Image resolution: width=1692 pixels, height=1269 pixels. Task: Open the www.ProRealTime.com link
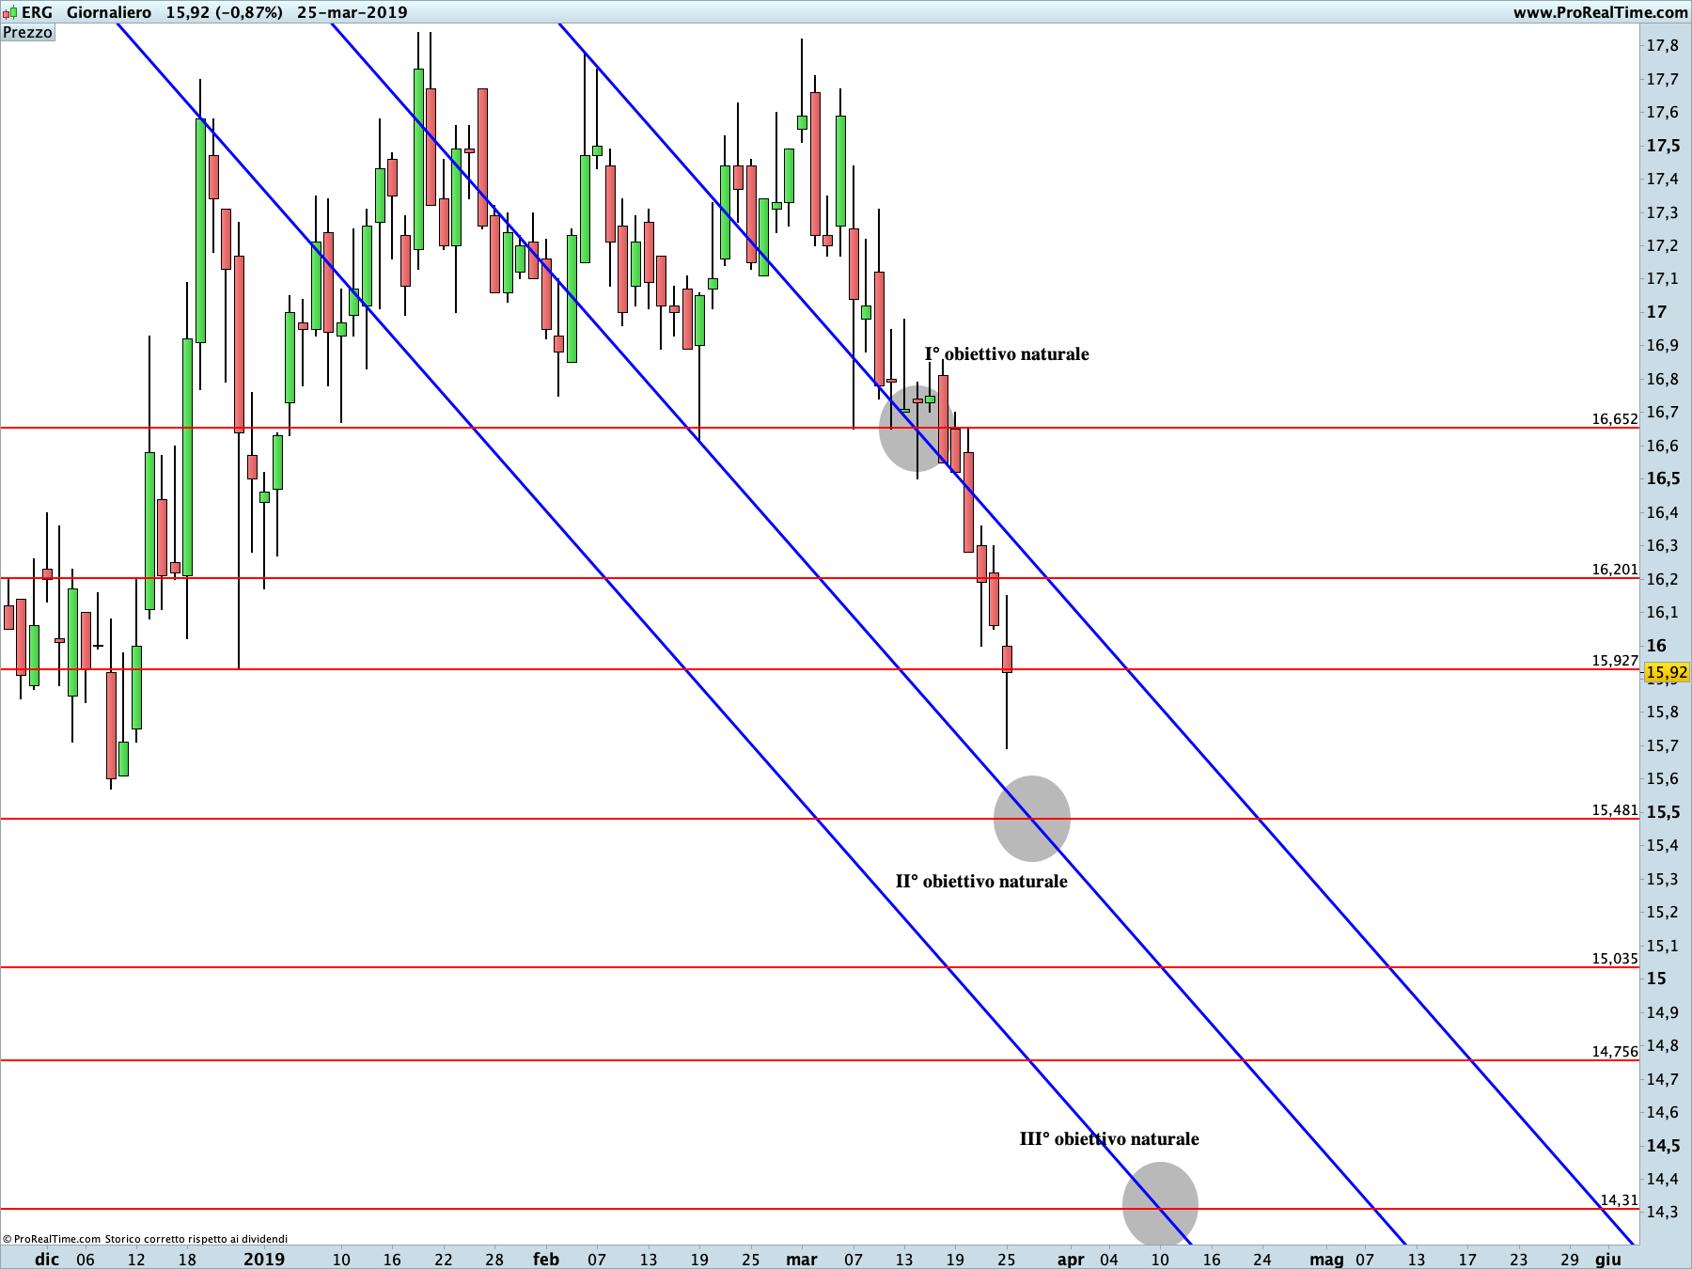(1600, 12)
